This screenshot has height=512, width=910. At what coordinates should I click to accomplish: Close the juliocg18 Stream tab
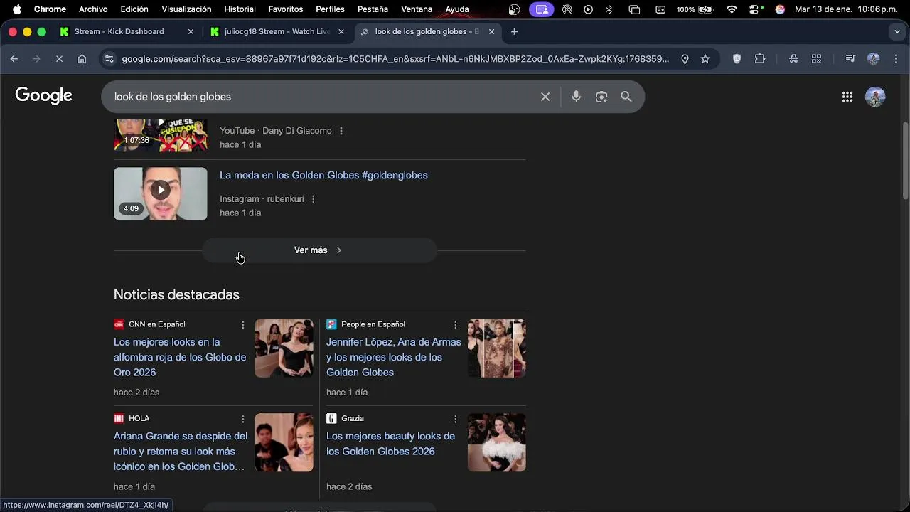click(x=341, y=31)
